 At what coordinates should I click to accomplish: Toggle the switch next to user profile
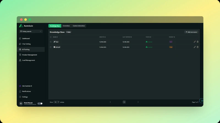40,104
